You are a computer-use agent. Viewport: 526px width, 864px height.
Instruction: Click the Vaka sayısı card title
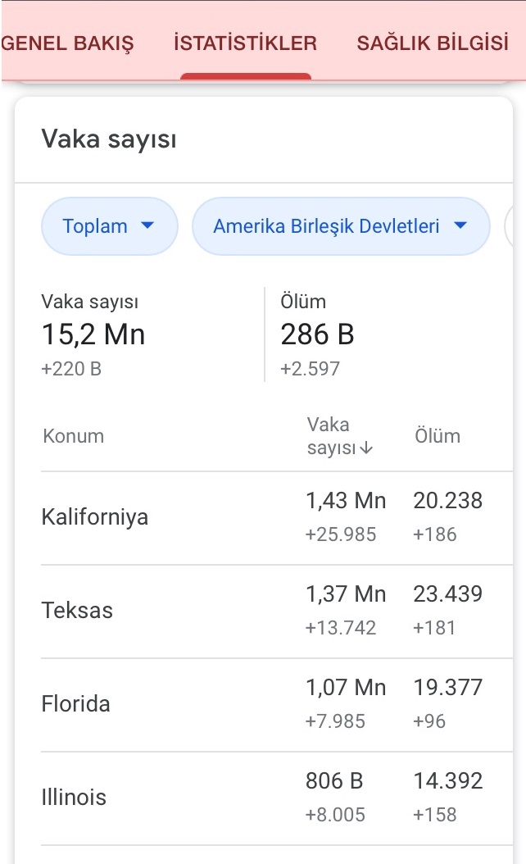point(109,139)
